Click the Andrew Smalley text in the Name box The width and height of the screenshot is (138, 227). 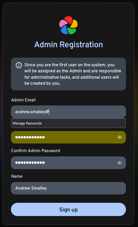(x=31, y=188)
